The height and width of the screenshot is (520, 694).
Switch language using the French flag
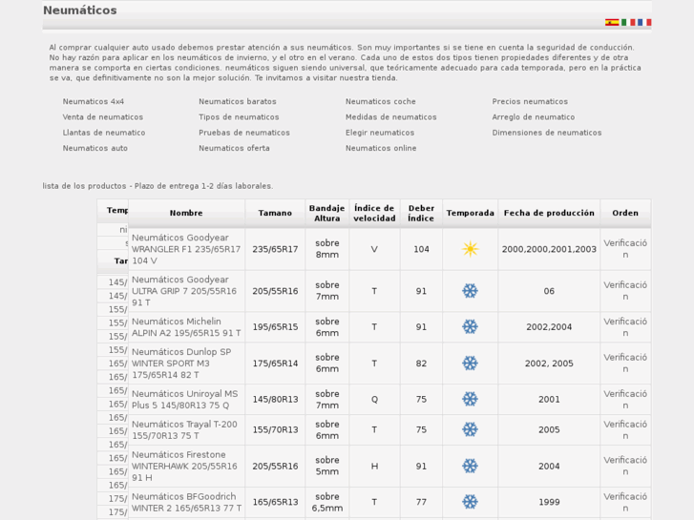point(644,22)
